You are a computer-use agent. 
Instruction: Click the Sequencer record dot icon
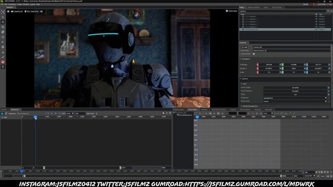pyautogui.click(x=163, y=113)
